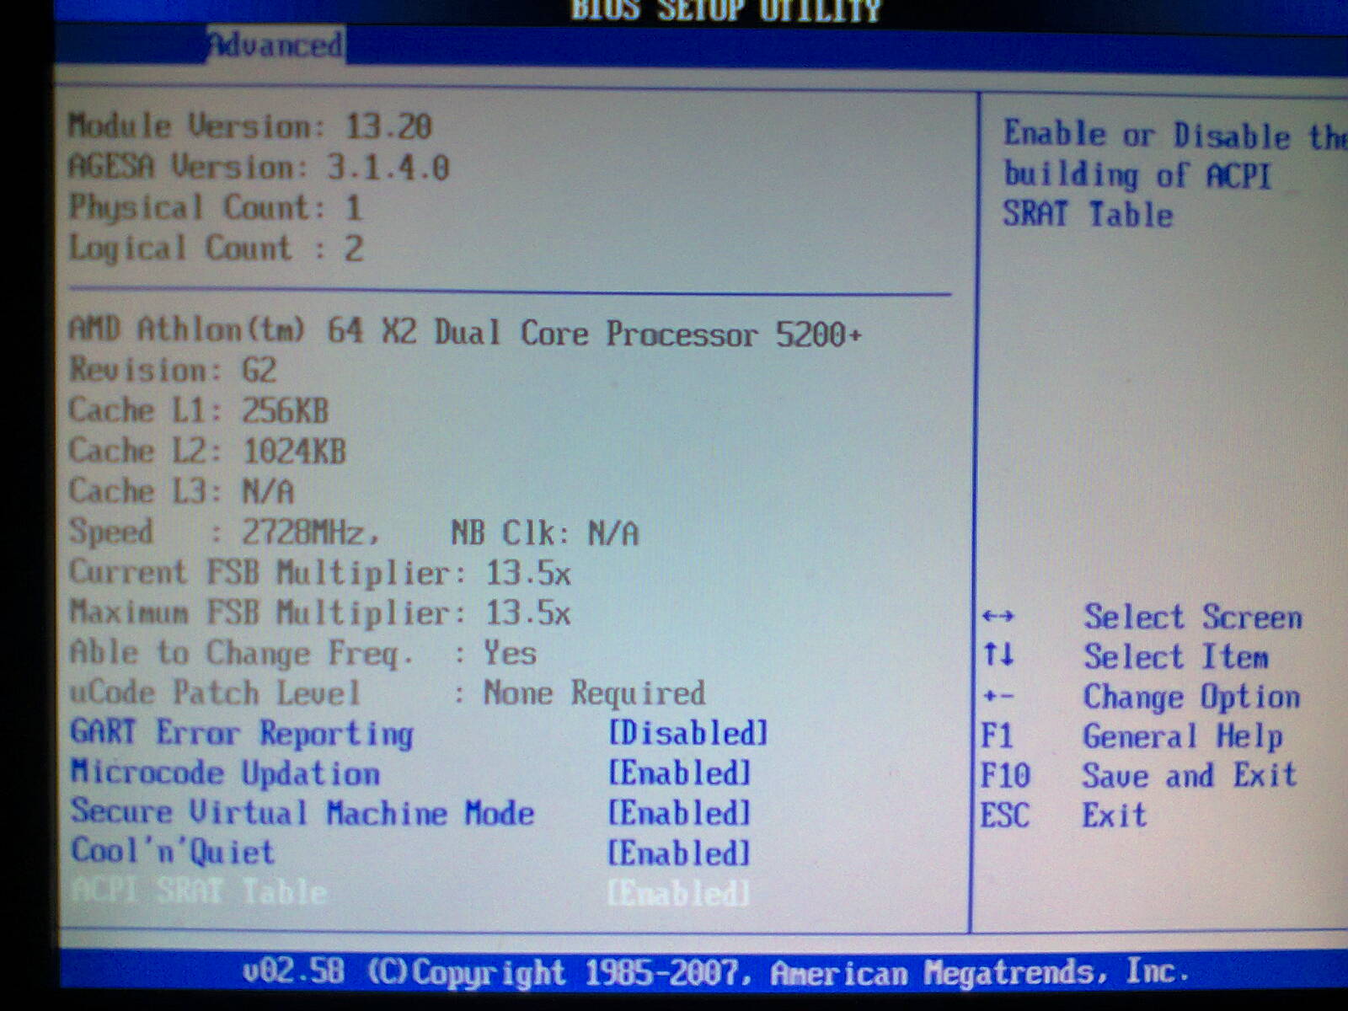Image resolution: width=1348 pixels, height=1011 pixels.
Task: Click the ESC Exit hint
Action: point(1064,815)
